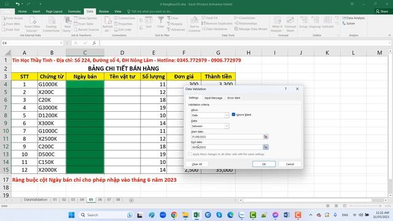Switch to the Input Message tab

tap(213, 98)
